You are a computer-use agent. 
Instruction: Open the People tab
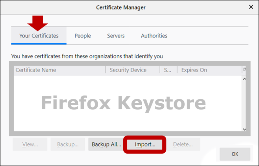point(82,36)
